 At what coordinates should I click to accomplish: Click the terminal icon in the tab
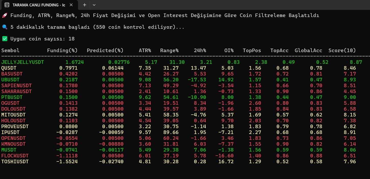(x=7, y=5)
